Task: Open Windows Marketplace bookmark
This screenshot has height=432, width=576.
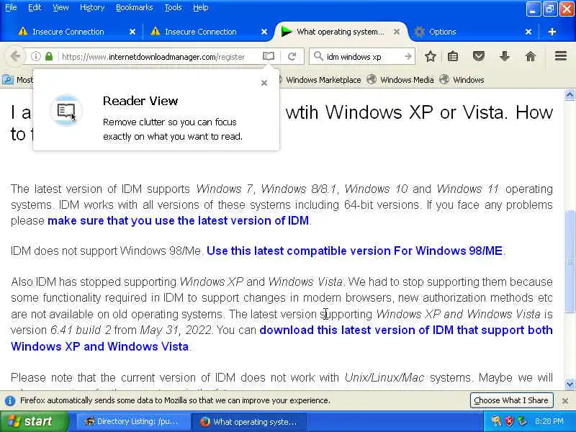Action: point(323,80)
